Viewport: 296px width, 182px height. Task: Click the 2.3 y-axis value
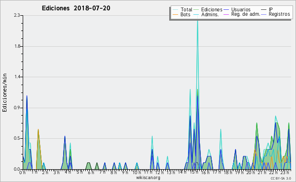[17, 15]
